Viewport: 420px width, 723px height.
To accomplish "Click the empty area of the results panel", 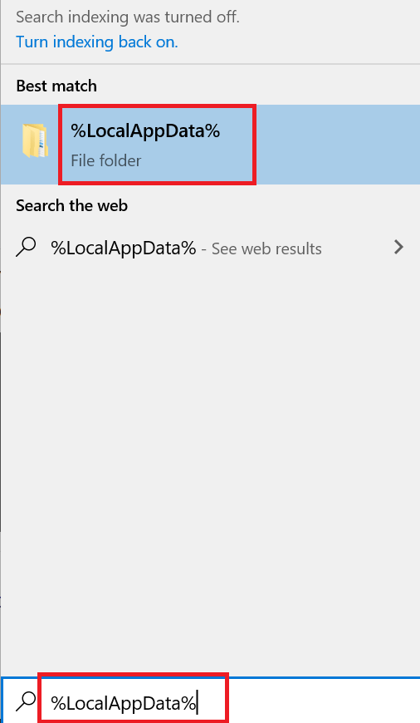I will point(210,461).
